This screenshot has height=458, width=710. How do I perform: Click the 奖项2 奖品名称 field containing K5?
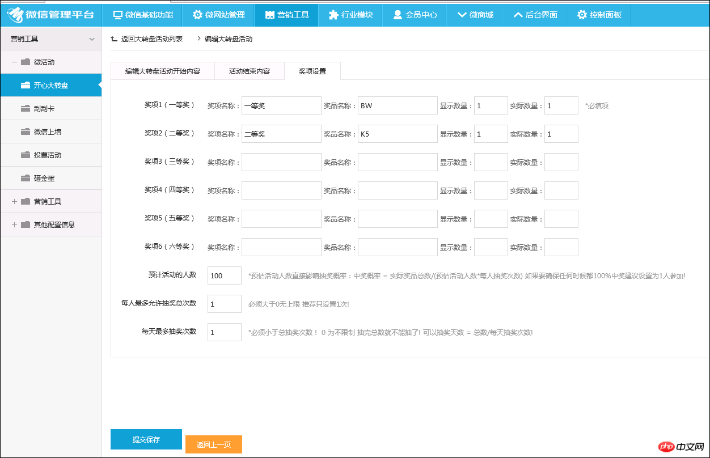[398, 134]
